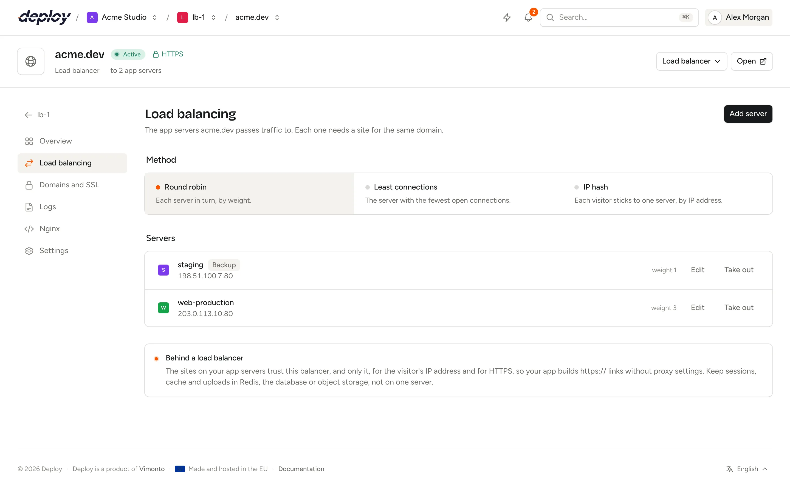790x493 pixels.
Task: Expand the acme.dev site switcher
Action: pyautogui.click(x=277, y=17)
